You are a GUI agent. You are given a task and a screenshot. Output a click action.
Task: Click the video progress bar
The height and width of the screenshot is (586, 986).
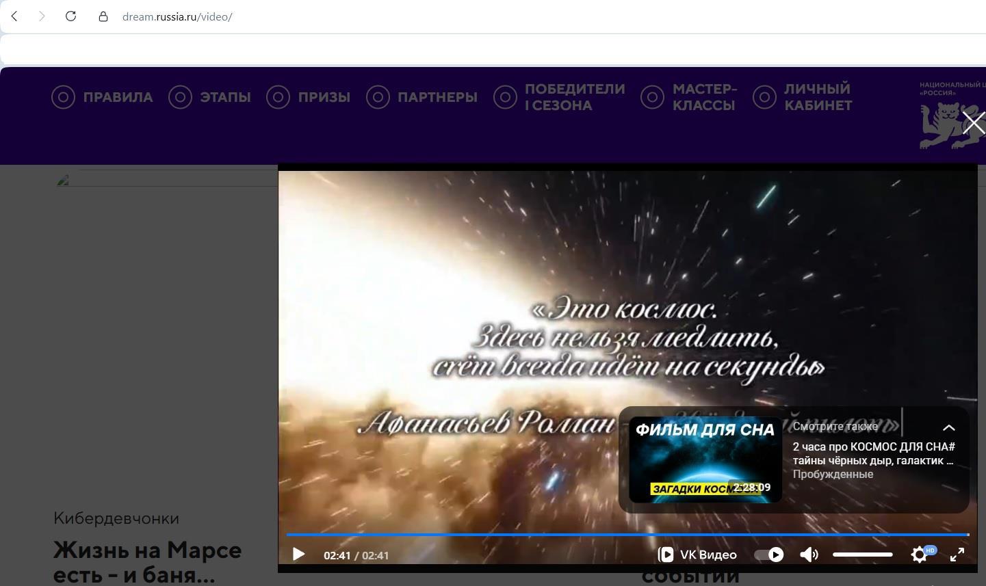(x=627, y=535)
